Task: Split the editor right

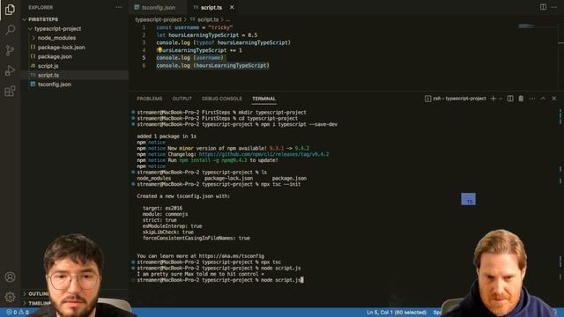Action: coord(543,7)
